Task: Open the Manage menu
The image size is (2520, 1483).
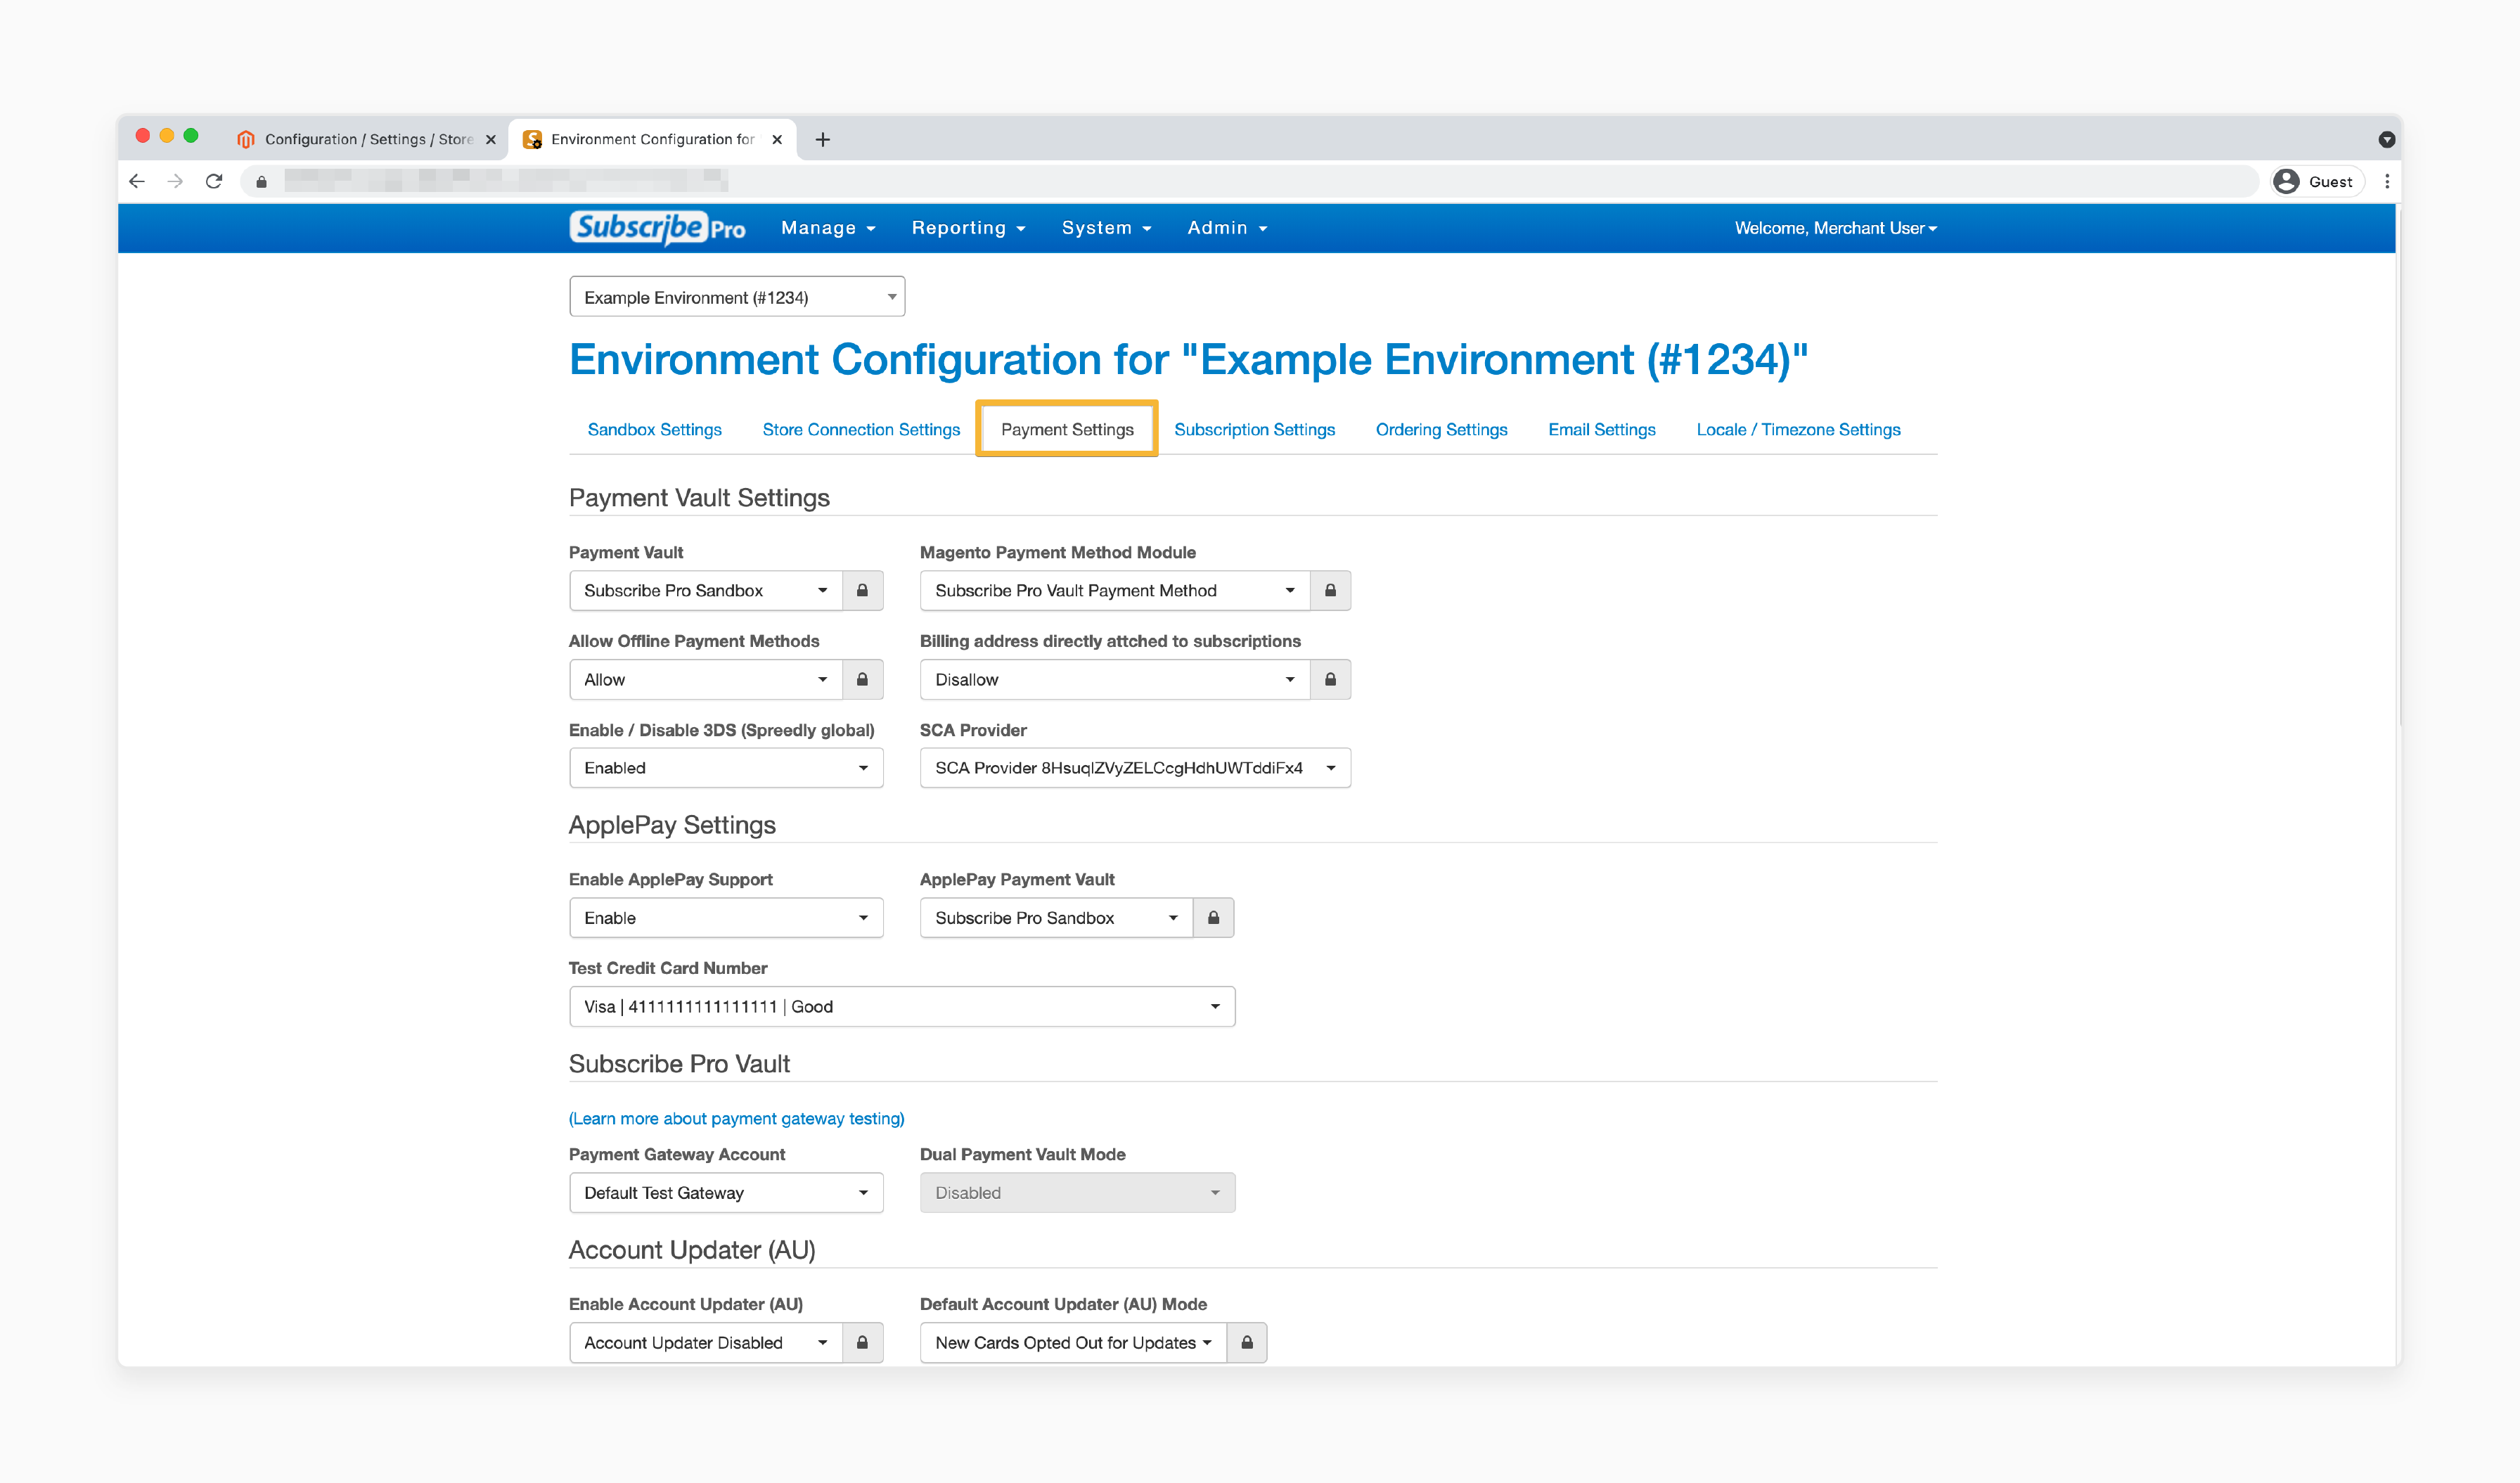Action: tap(828, 228)
